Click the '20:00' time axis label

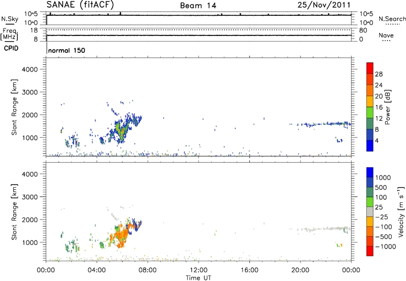300,270
